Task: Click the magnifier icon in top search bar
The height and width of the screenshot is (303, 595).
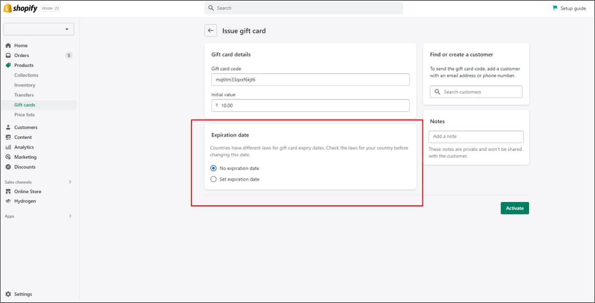Action: point(211,8)
